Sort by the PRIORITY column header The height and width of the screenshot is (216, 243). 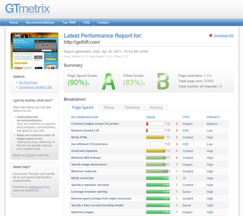(213, 117)
